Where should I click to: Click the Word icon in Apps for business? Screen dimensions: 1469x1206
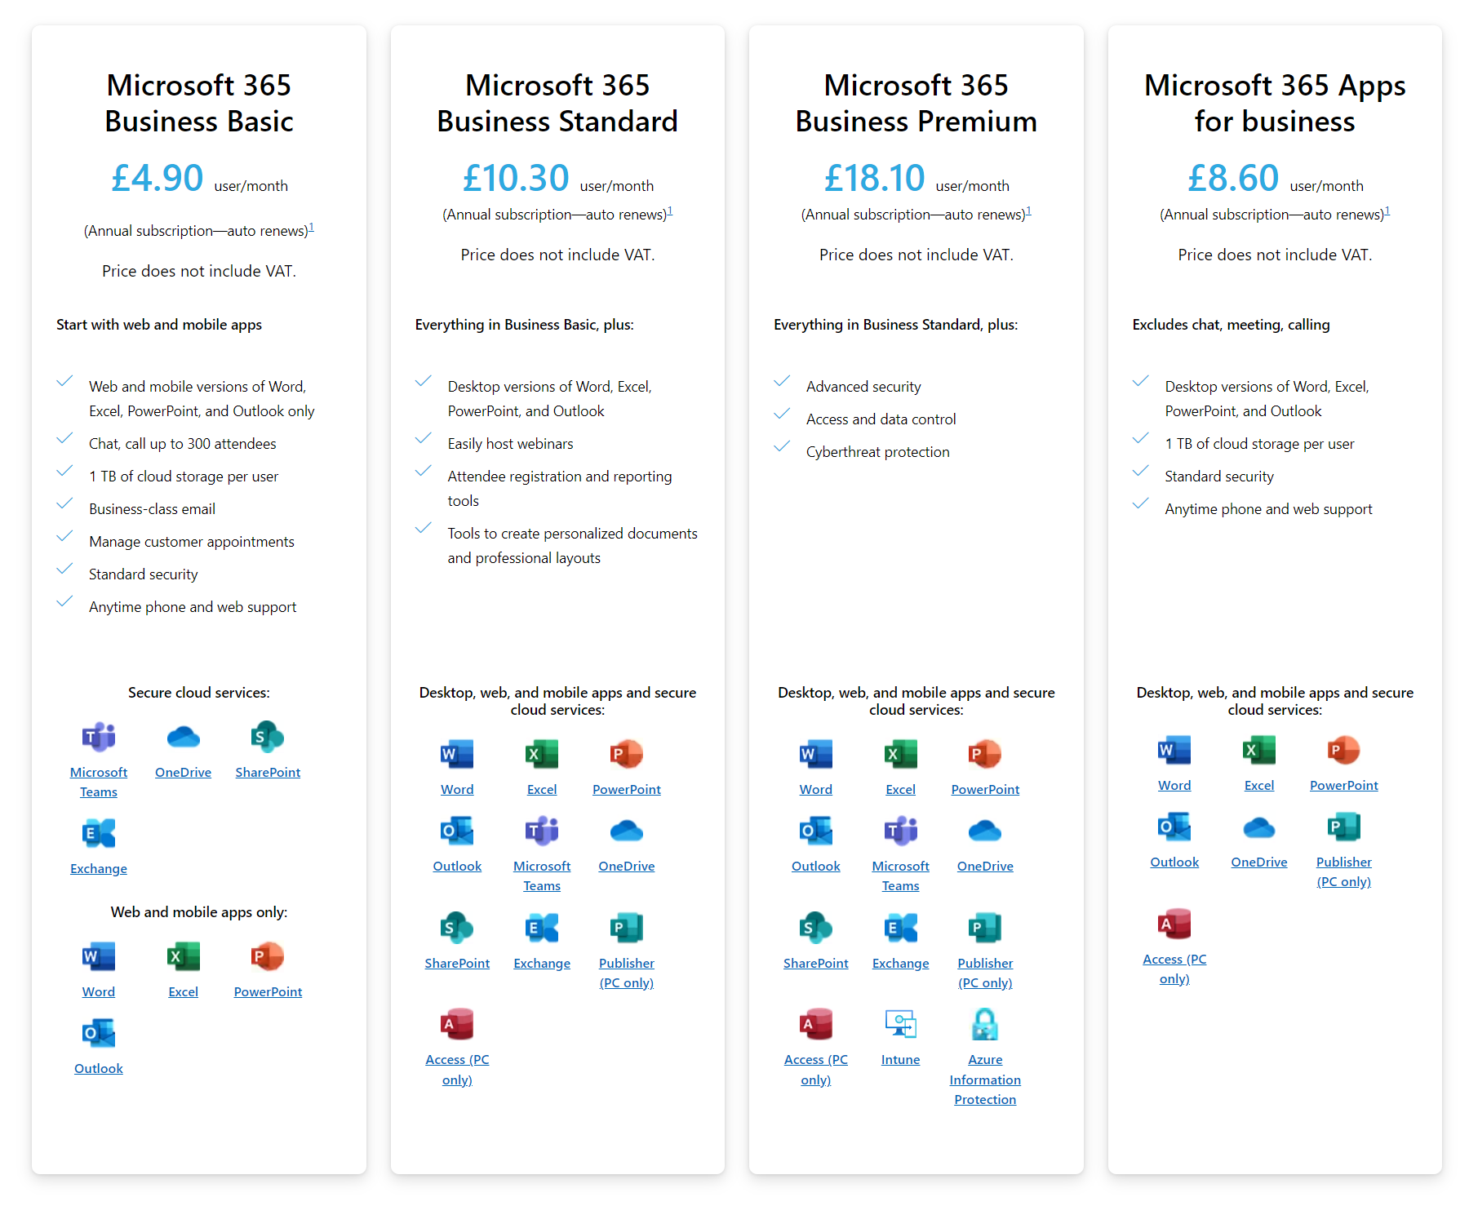(1174, 751)
